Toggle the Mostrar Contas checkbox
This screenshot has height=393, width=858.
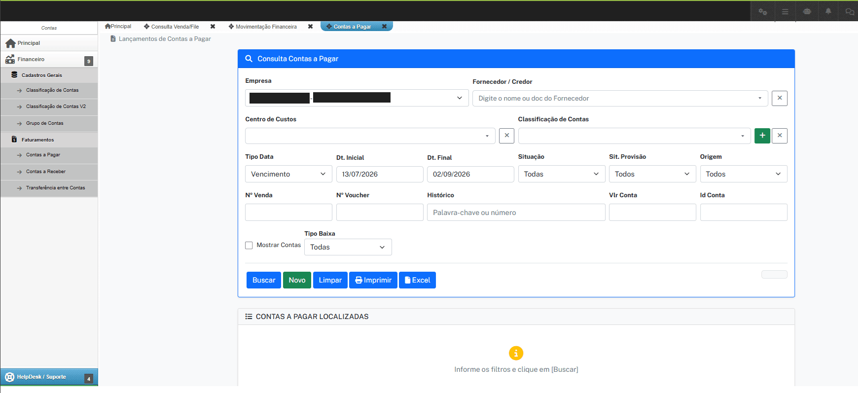(x=249, y=246)
